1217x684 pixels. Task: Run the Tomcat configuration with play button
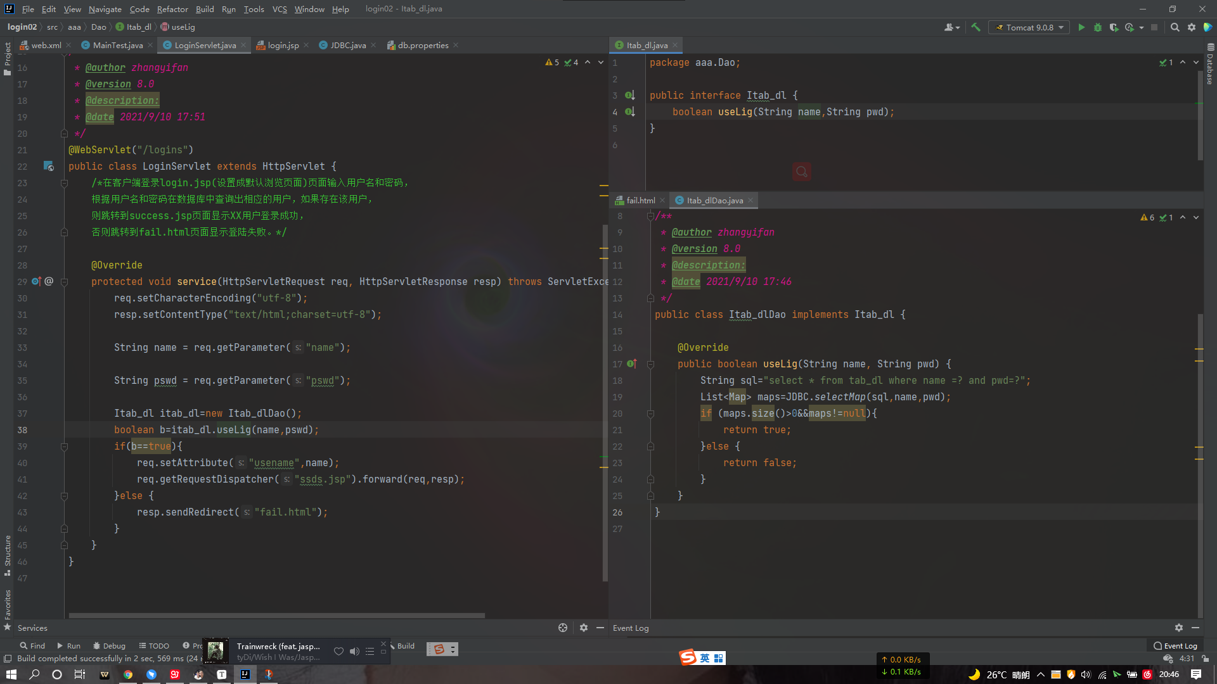[1081, 27]
